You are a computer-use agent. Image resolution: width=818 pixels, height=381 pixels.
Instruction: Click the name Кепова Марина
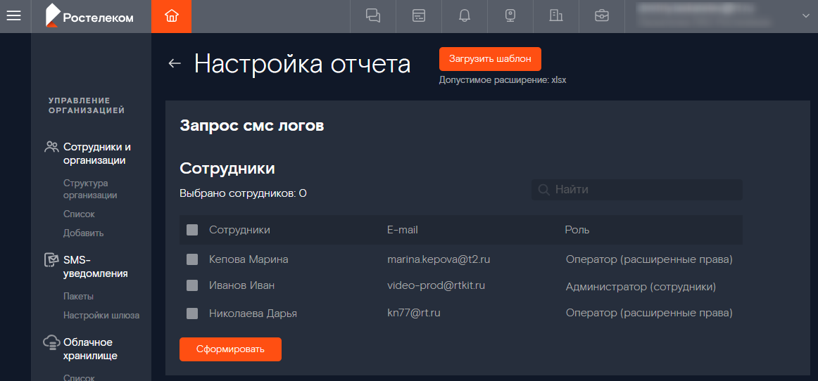(248, 259)
